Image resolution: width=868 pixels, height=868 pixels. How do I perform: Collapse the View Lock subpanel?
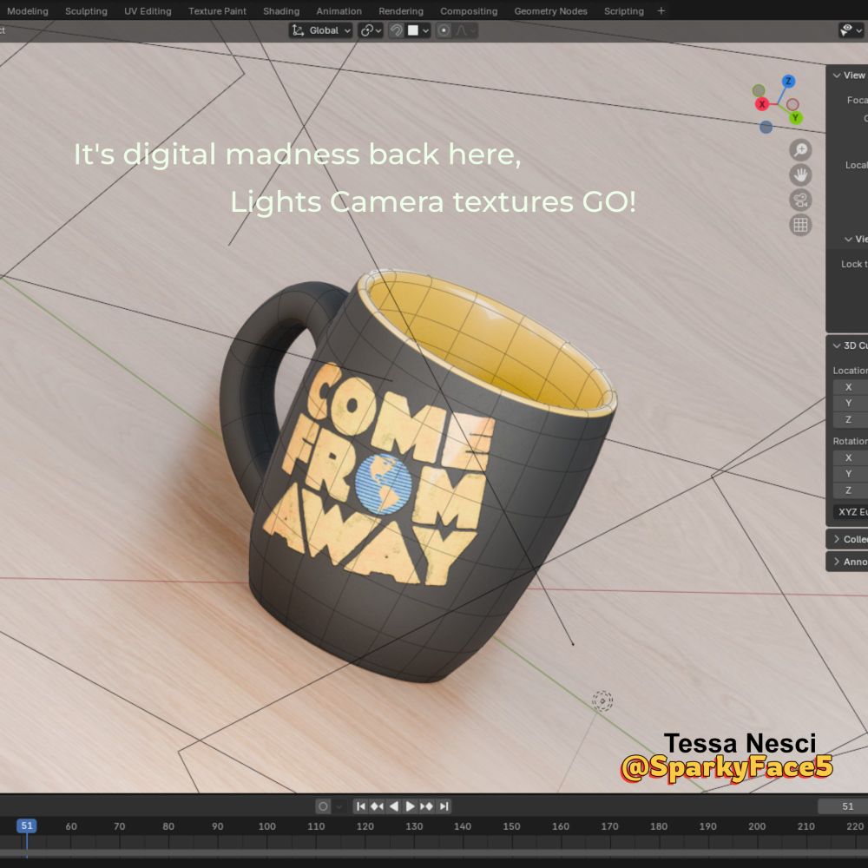(855, 240)
